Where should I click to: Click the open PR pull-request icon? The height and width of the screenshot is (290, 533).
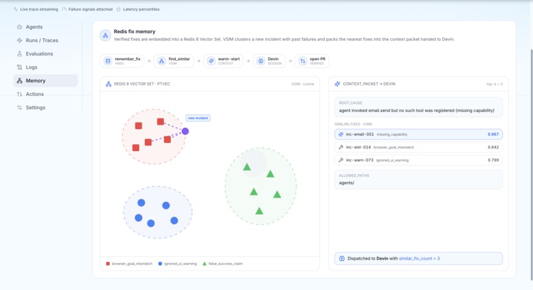(302, 61)
